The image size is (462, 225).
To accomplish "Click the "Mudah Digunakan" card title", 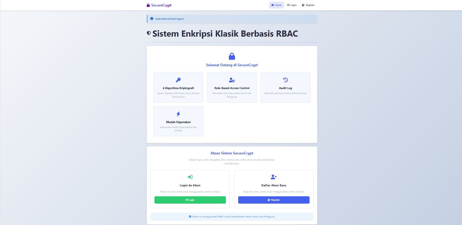I will [x=178, y=122].
